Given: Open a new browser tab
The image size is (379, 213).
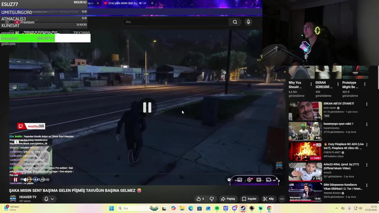Looking at the screenshot, I should tap(152, 3).
